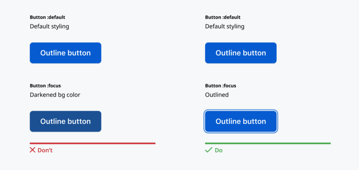This screenshot has height=170, width=359.
Task: Select the green "Do" label text
Action: pyautogui.click(x=219, y=150)
